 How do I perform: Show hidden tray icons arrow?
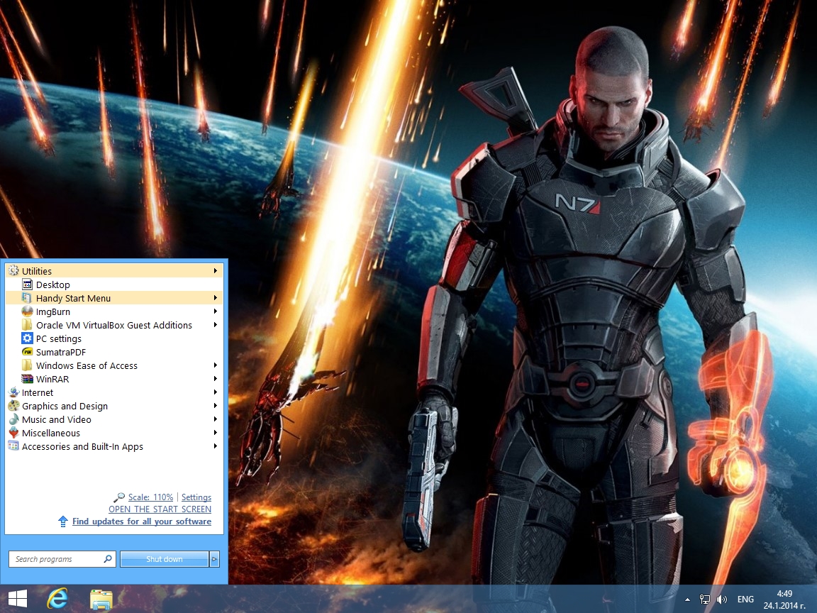[687, 600]
